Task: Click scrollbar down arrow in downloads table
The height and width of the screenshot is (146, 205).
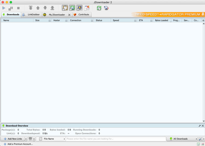Action: tap(204, 121)
